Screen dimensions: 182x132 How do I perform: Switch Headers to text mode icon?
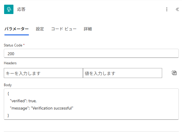(174, 73)
